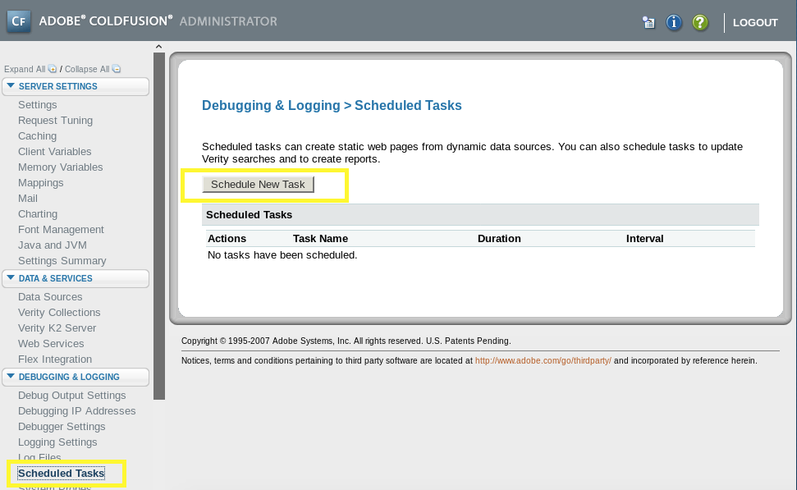
Task: Select Java and JVM settings
Action: pyautogui.click(x=52, y=245)
